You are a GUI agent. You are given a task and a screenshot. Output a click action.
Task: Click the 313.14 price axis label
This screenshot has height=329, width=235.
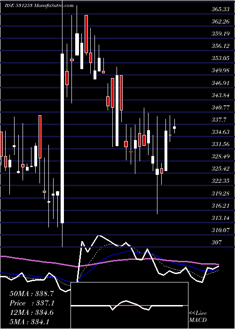tap(221, 218)
